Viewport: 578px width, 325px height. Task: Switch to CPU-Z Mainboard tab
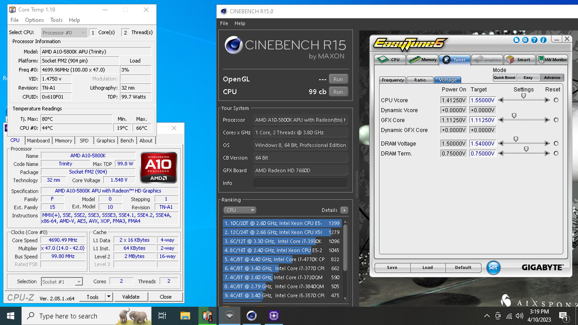click(38, 141)
